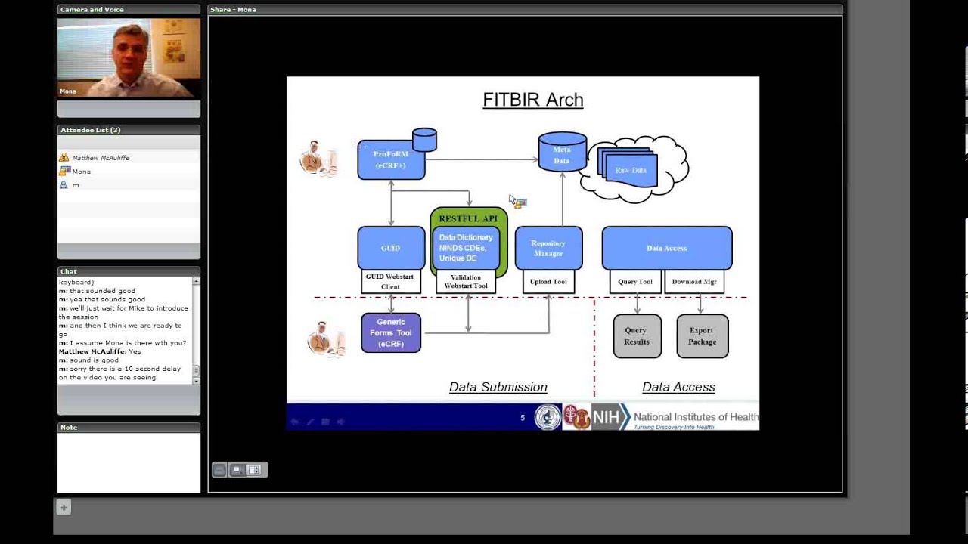968x544 pixels.
Task: Click the Chat pod title
Action: pos(69,271)
